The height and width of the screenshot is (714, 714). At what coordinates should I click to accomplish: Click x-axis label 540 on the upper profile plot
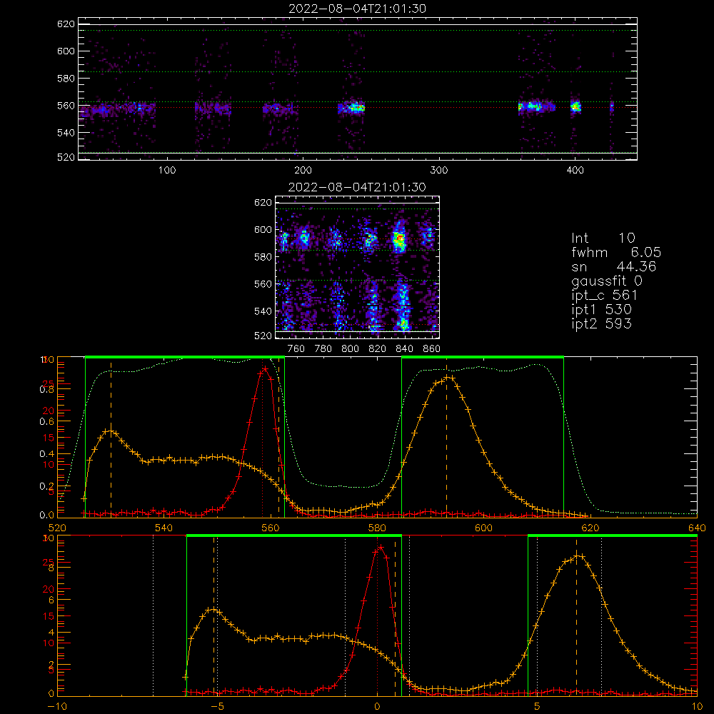pos(164,528)
